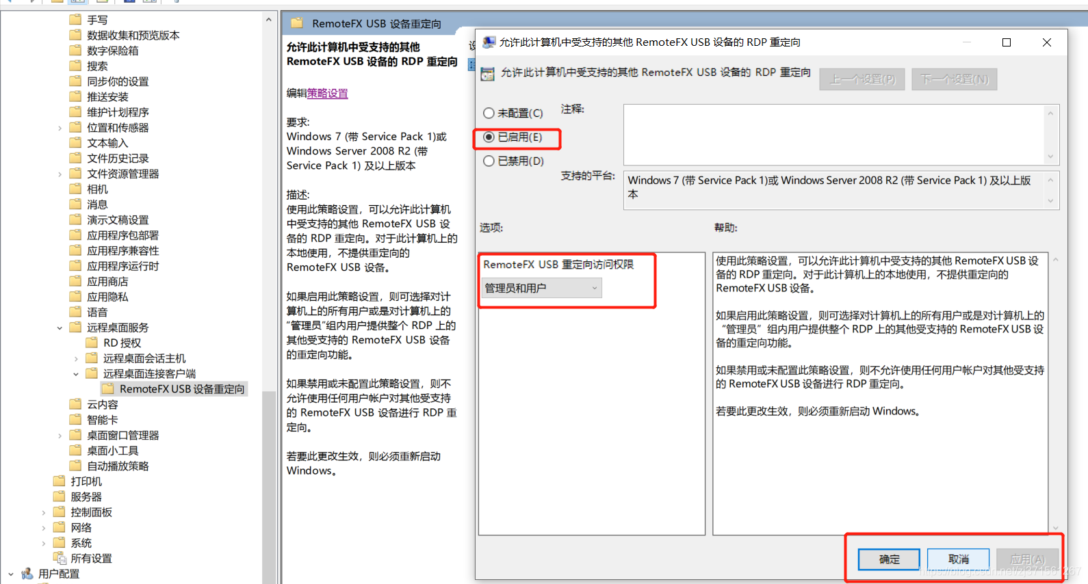Collapse the 远程桌面连接客户端 tree node
Viewport: 1088px width, 584px height.
[76, 374]
